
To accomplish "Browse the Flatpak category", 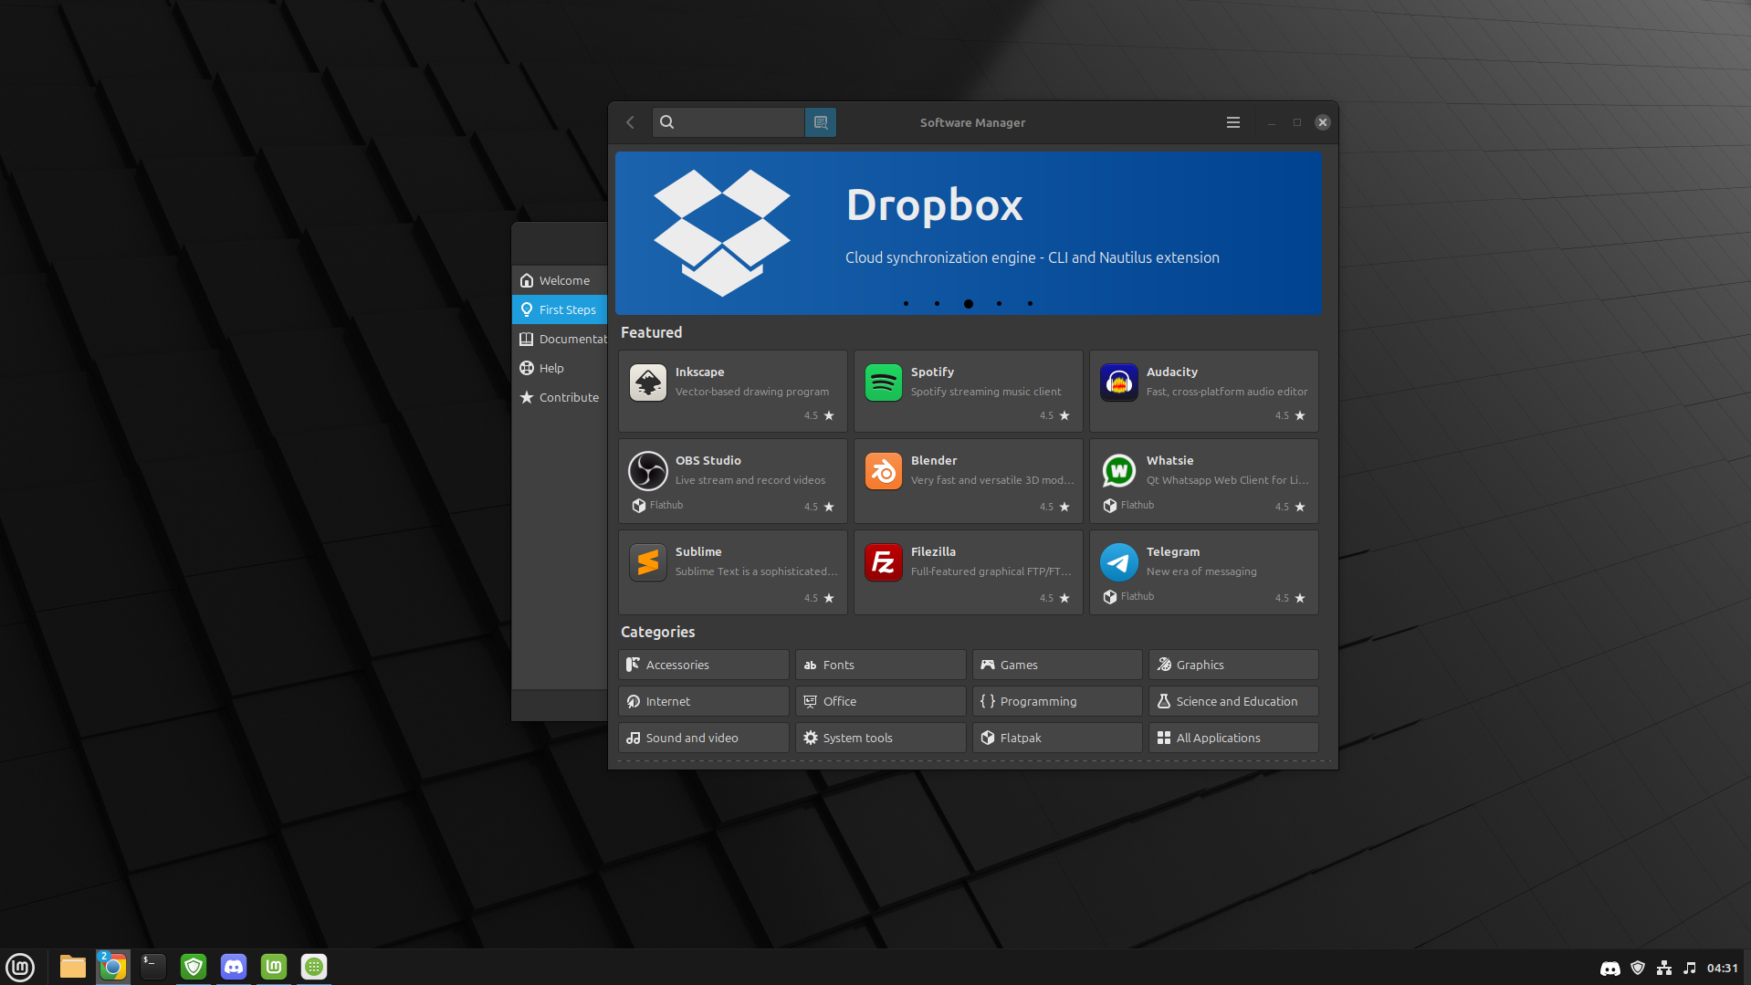I will [x=1057, y=738].
